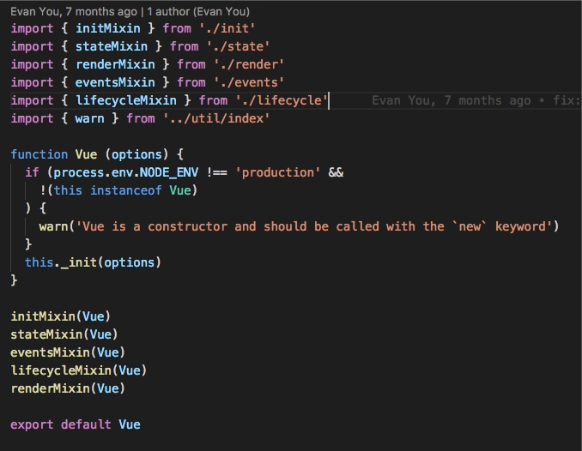Click the inline blame annotation by lifecycle import
This screenshot has width=582, height=451.
point(476,100)
